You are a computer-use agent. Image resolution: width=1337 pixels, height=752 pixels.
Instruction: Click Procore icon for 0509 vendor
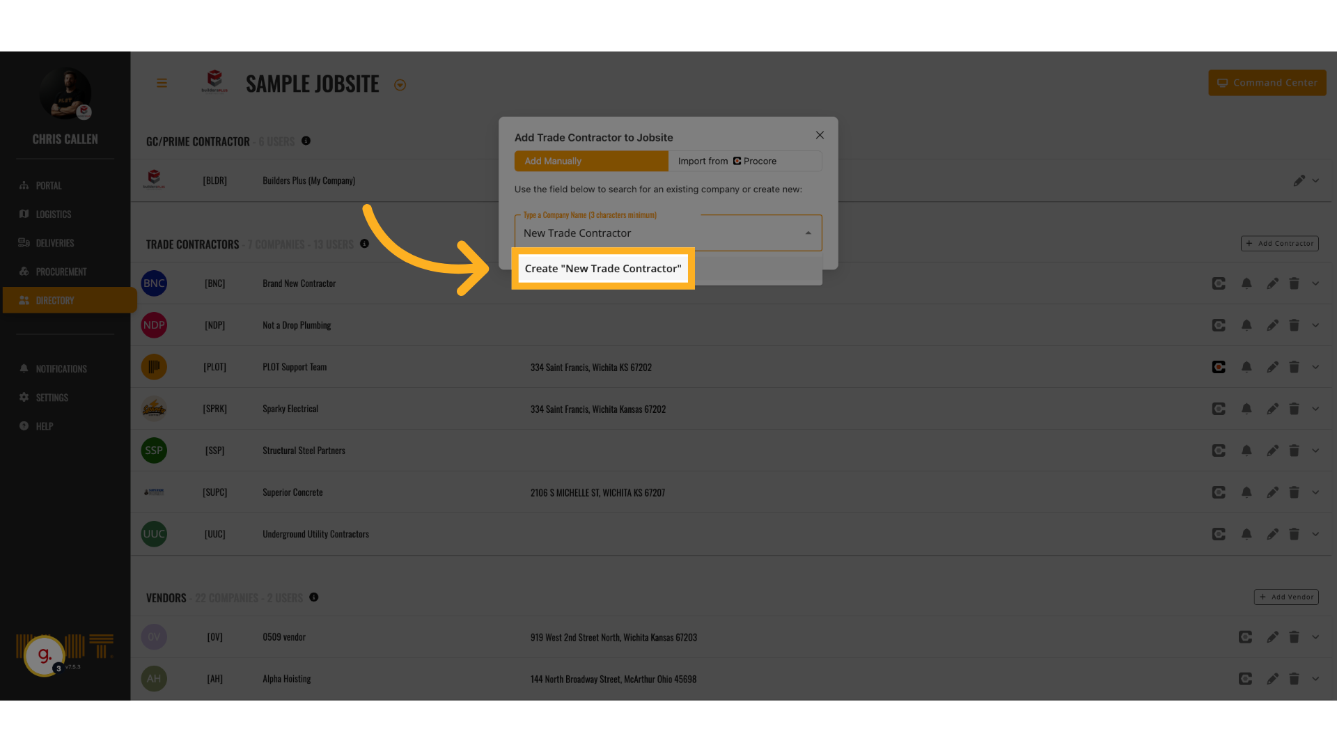point(1245,637)
